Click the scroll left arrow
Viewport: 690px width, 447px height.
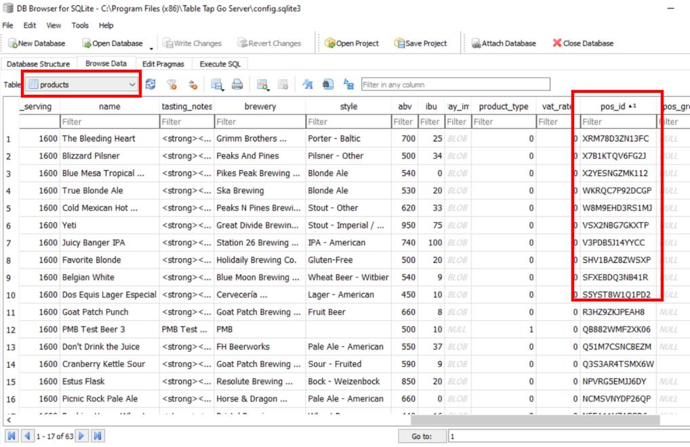pyautogui.click(x=9, y=420)
